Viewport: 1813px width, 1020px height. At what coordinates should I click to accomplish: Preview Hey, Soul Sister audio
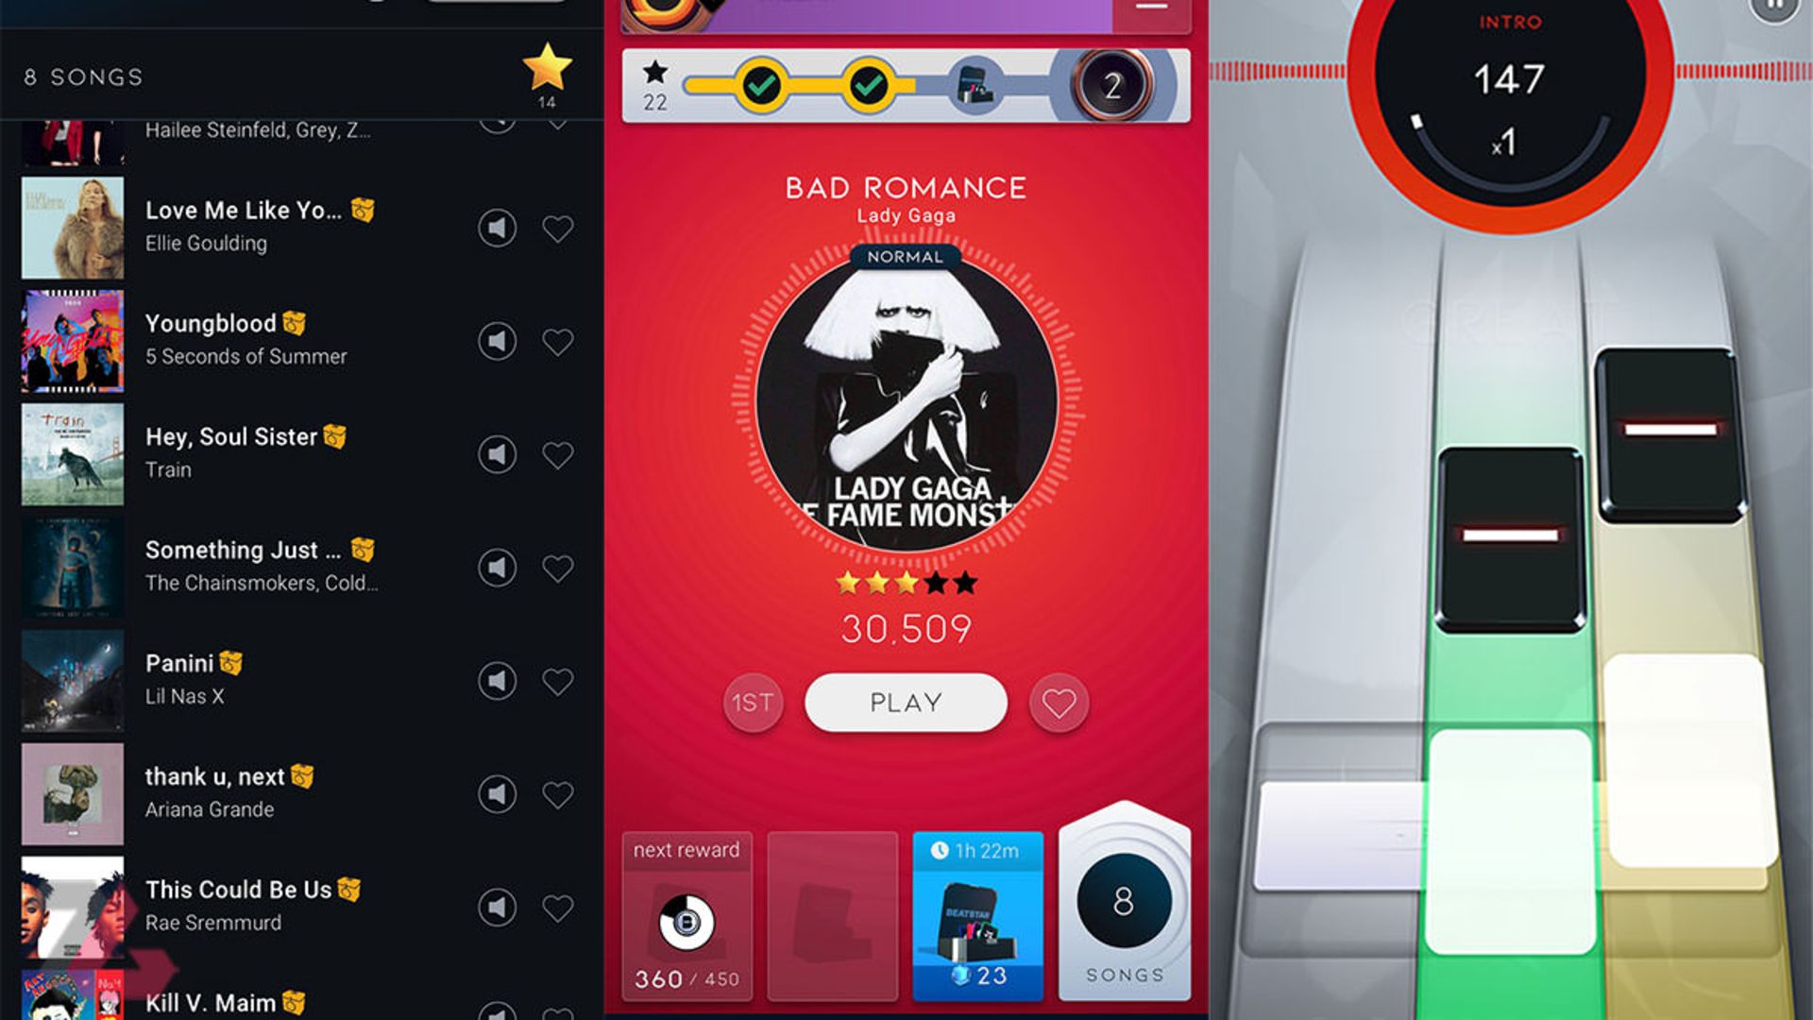tap(497, 454)
